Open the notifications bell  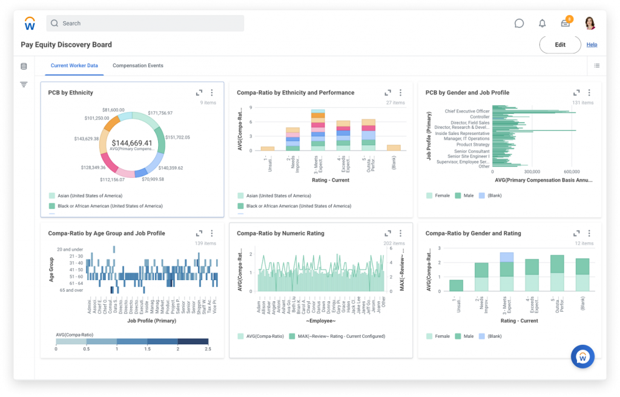542,24
